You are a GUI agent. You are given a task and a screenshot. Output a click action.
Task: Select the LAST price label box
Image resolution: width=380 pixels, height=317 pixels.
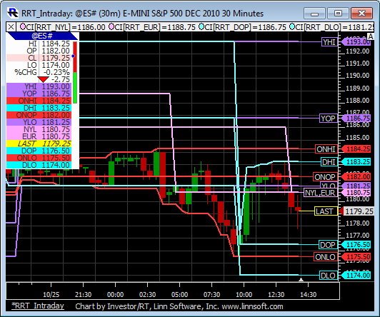[326, 211]
